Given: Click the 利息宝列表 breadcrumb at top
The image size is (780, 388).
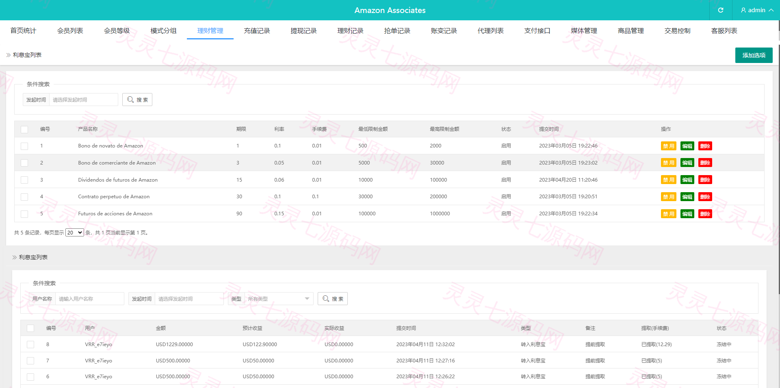Looking at the screenshot, I should click(27, 55).
